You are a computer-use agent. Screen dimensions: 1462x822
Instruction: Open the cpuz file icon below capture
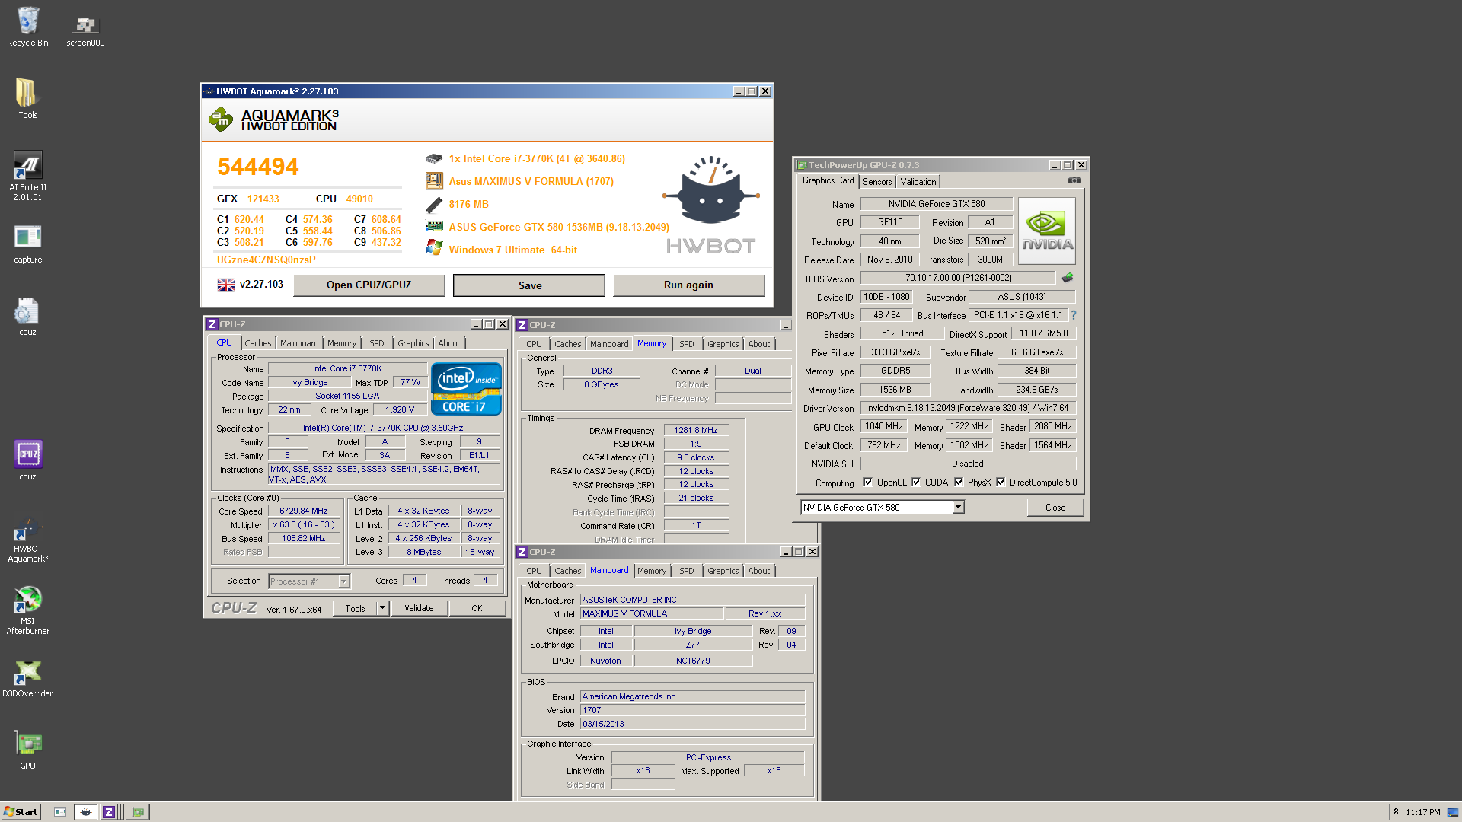[x=27, y=317]
